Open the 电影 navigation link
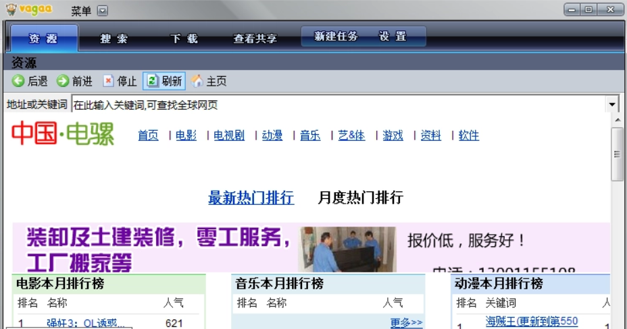Image resolution: width=627 pixels, height=329 pixels. coord(186,136)
